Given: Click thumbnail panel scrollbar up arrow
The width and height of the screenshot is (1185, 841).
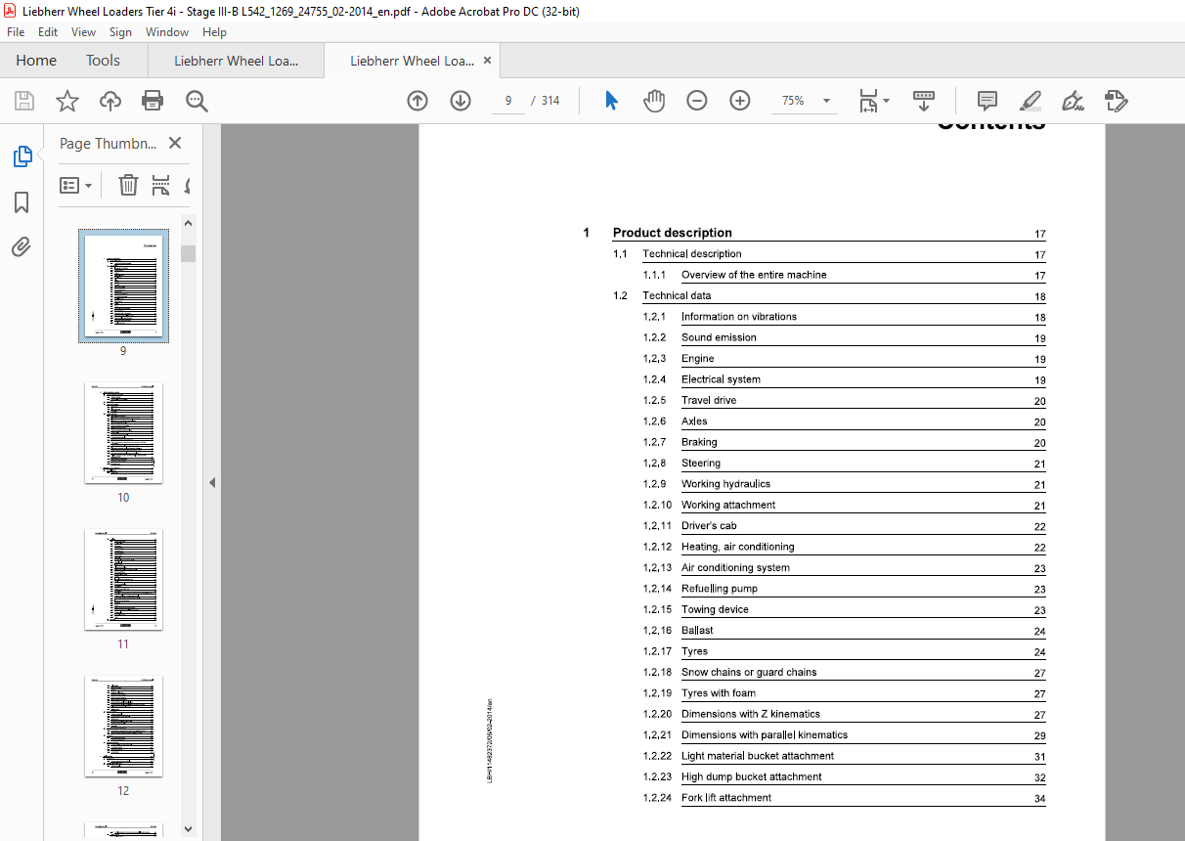Looking at the screenshot, I should pyautogui.click(x=189, y=224).
